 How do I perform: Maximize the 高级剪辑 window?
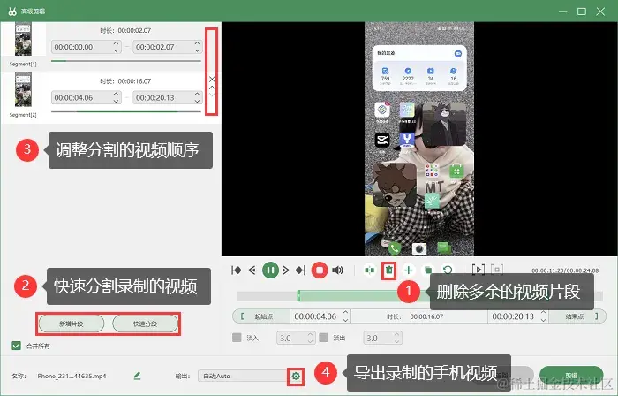582,11
